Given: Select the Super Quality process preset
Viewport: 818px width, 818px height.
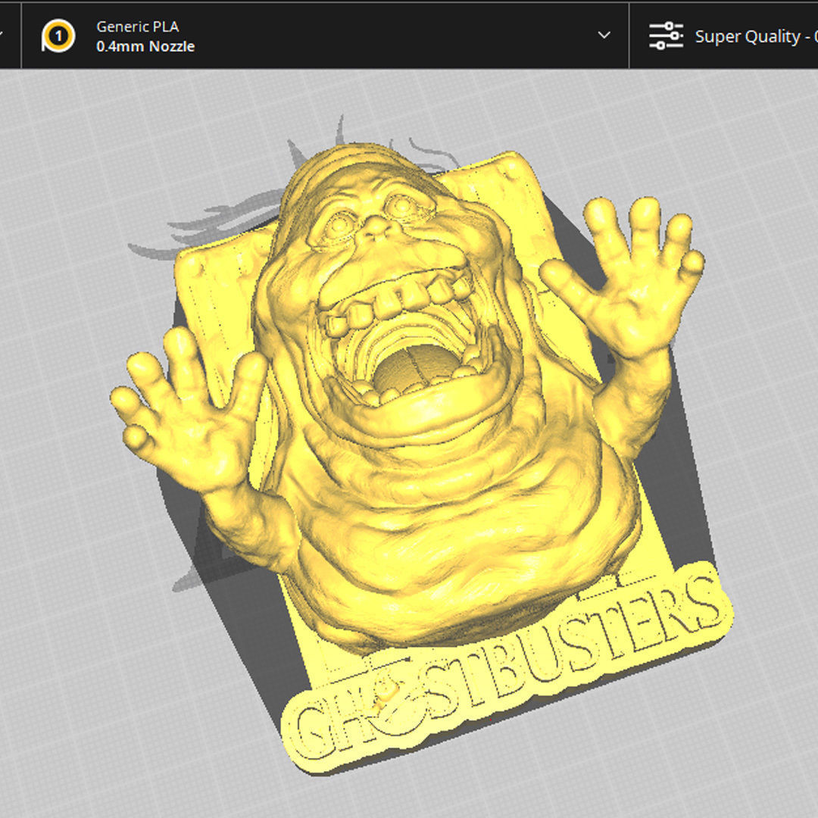Looking at the screenshot, I should point(756,36).
